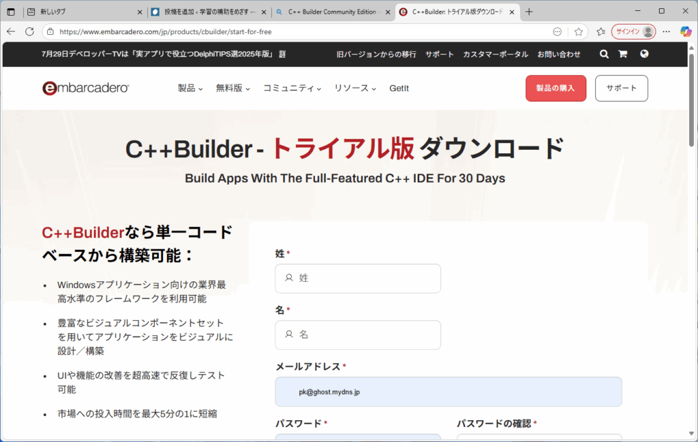Open the favorites list icon
The height and width of the screenshot is (442, 698).
[x=601, y=31]
